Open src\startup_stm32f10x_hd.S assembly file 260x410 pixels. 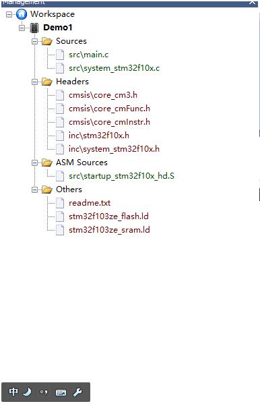[121, 176]
